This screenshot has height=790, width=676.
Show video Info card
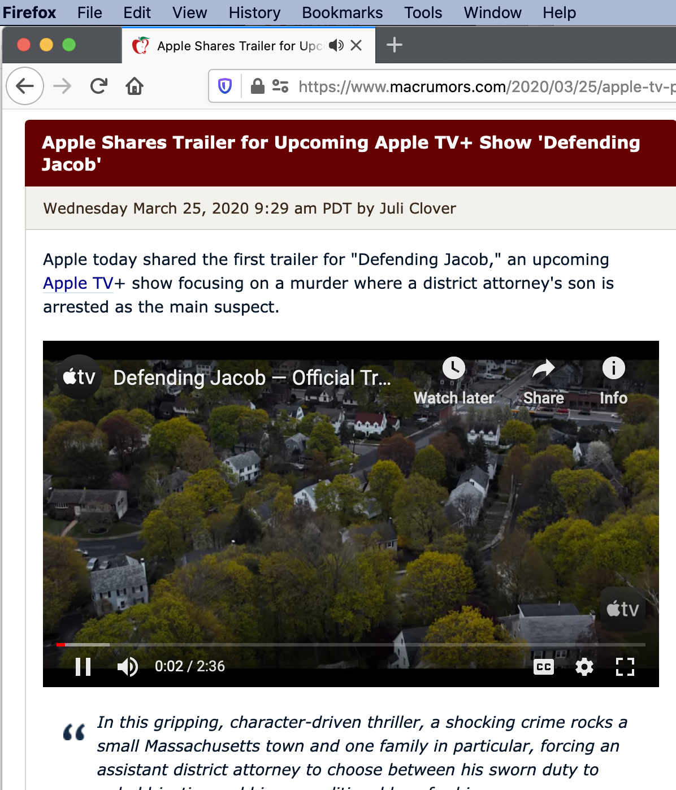click(x=613, y=381)
